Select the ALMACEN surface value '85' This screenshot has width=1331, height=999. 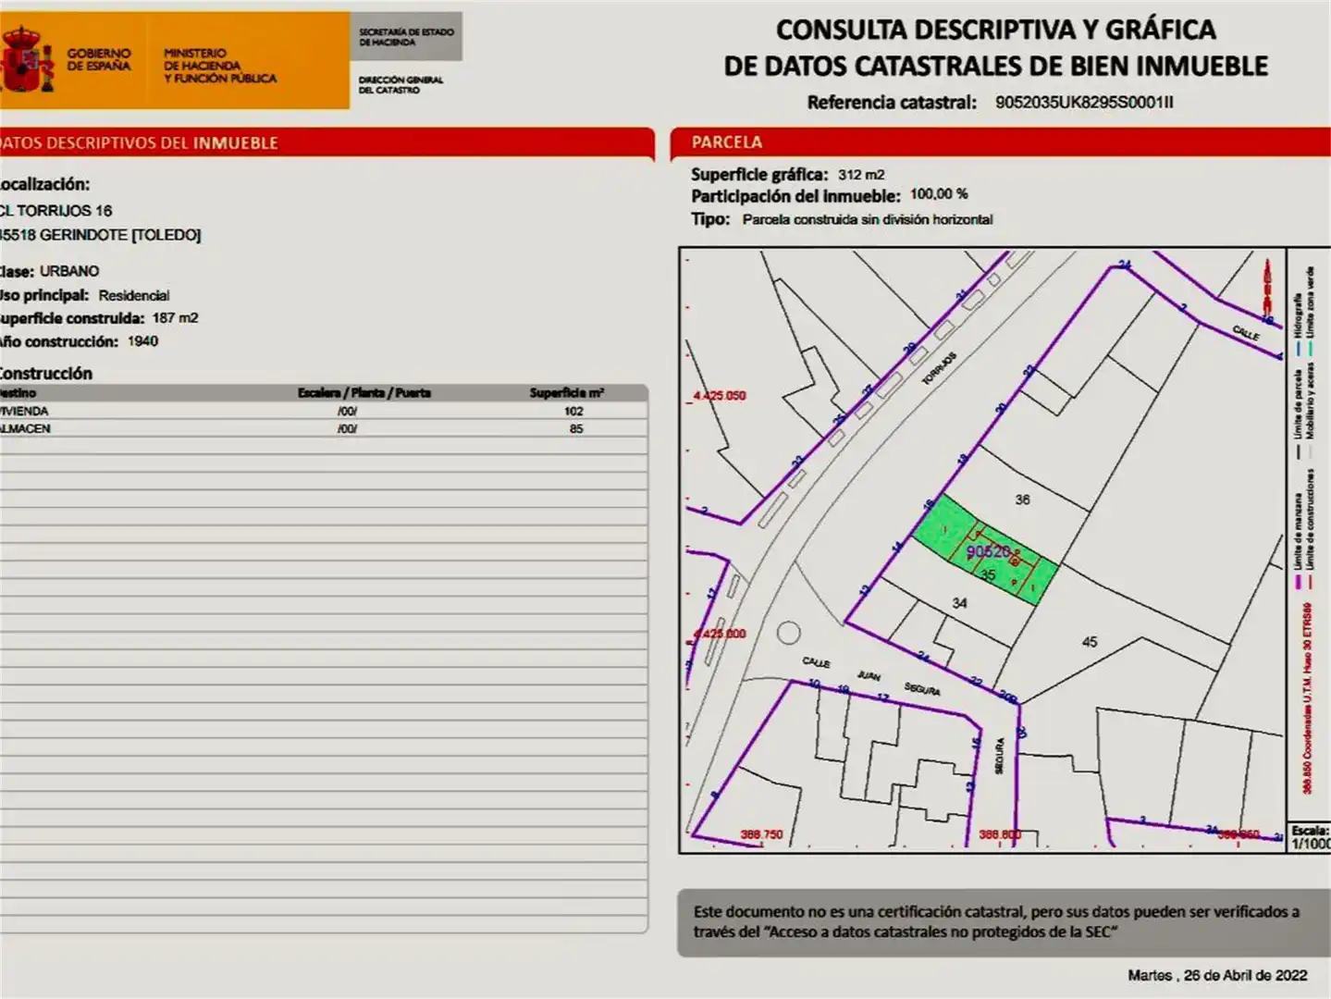point(576,429)
